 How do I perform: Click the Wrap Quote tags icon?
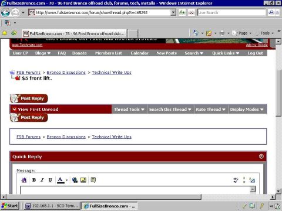pyautogui.click(x=93, y=180)
